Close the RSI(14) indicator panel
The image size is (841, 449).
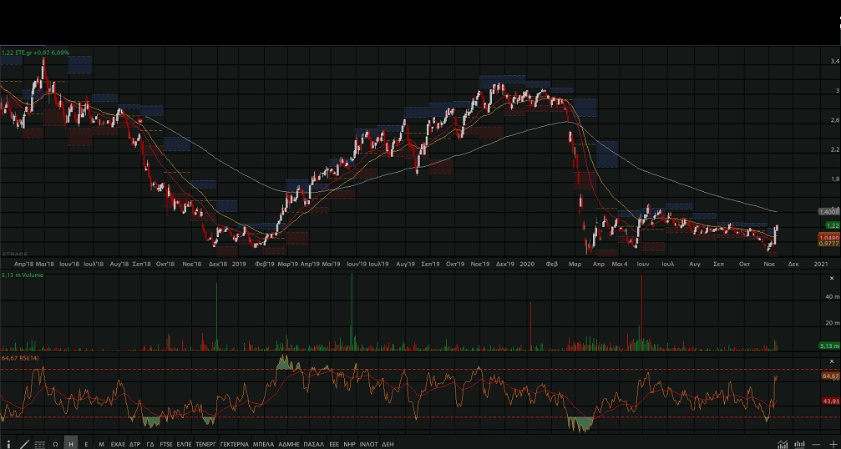click(832, 361)
